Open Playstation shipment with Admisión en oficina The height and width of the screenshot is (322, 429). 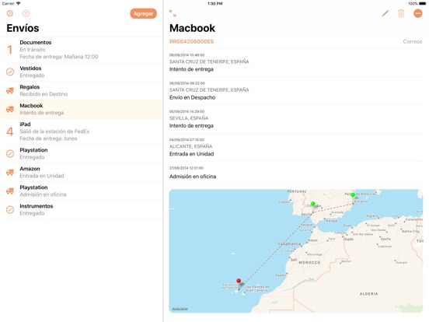(82, 191)
